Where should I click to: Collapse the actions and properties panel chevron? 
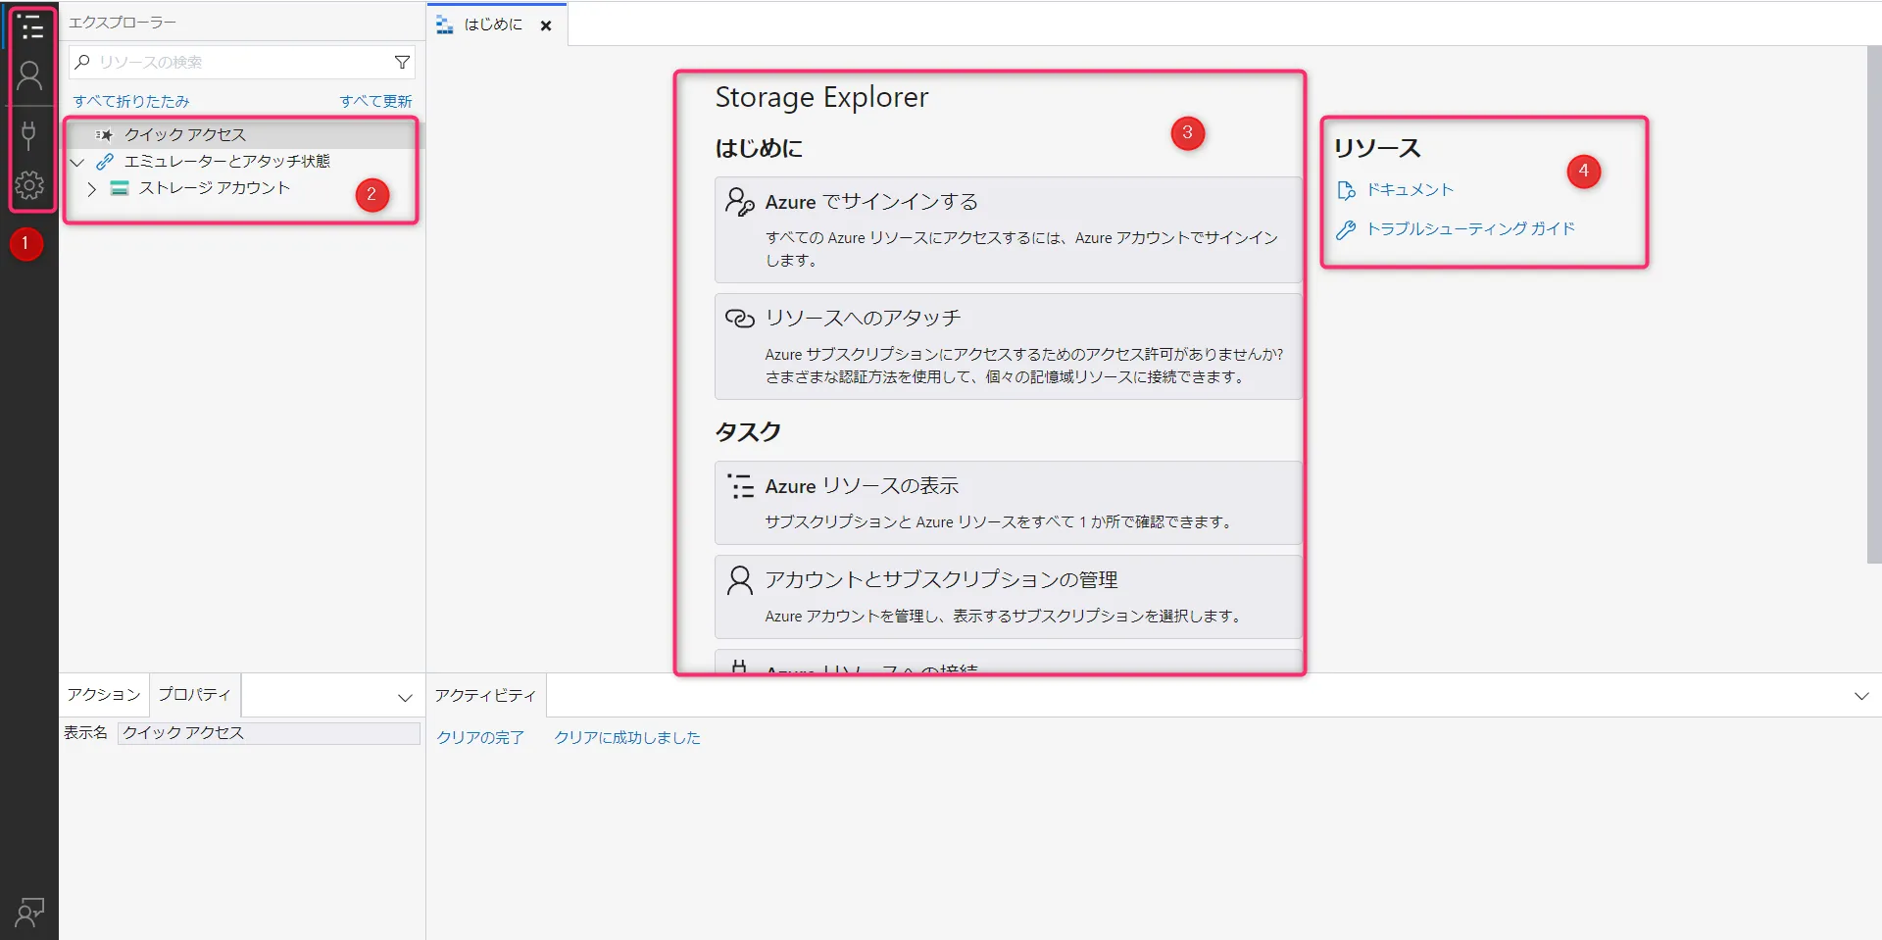tap(405, 698)
